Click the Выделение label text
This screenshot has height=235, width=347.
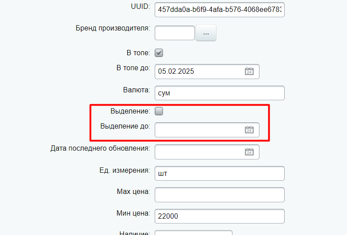tap(130, 111)
